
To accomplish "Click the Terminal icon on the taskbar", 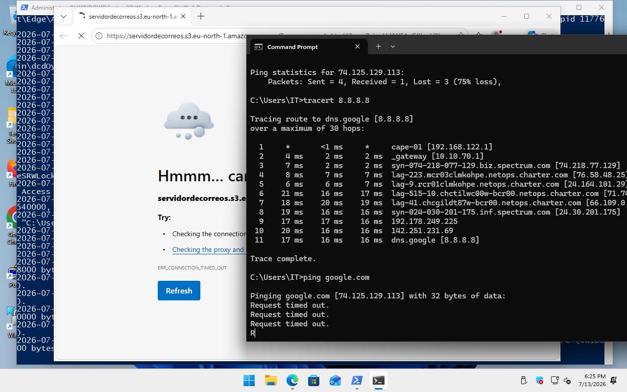I will (x=378, y=380).
